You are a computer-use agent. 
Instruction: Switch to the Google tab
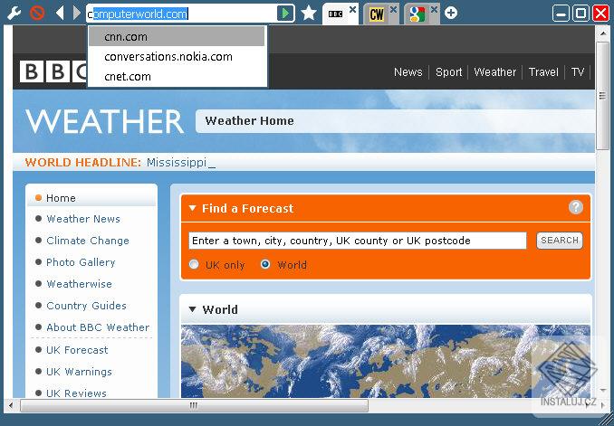[417, 14]
